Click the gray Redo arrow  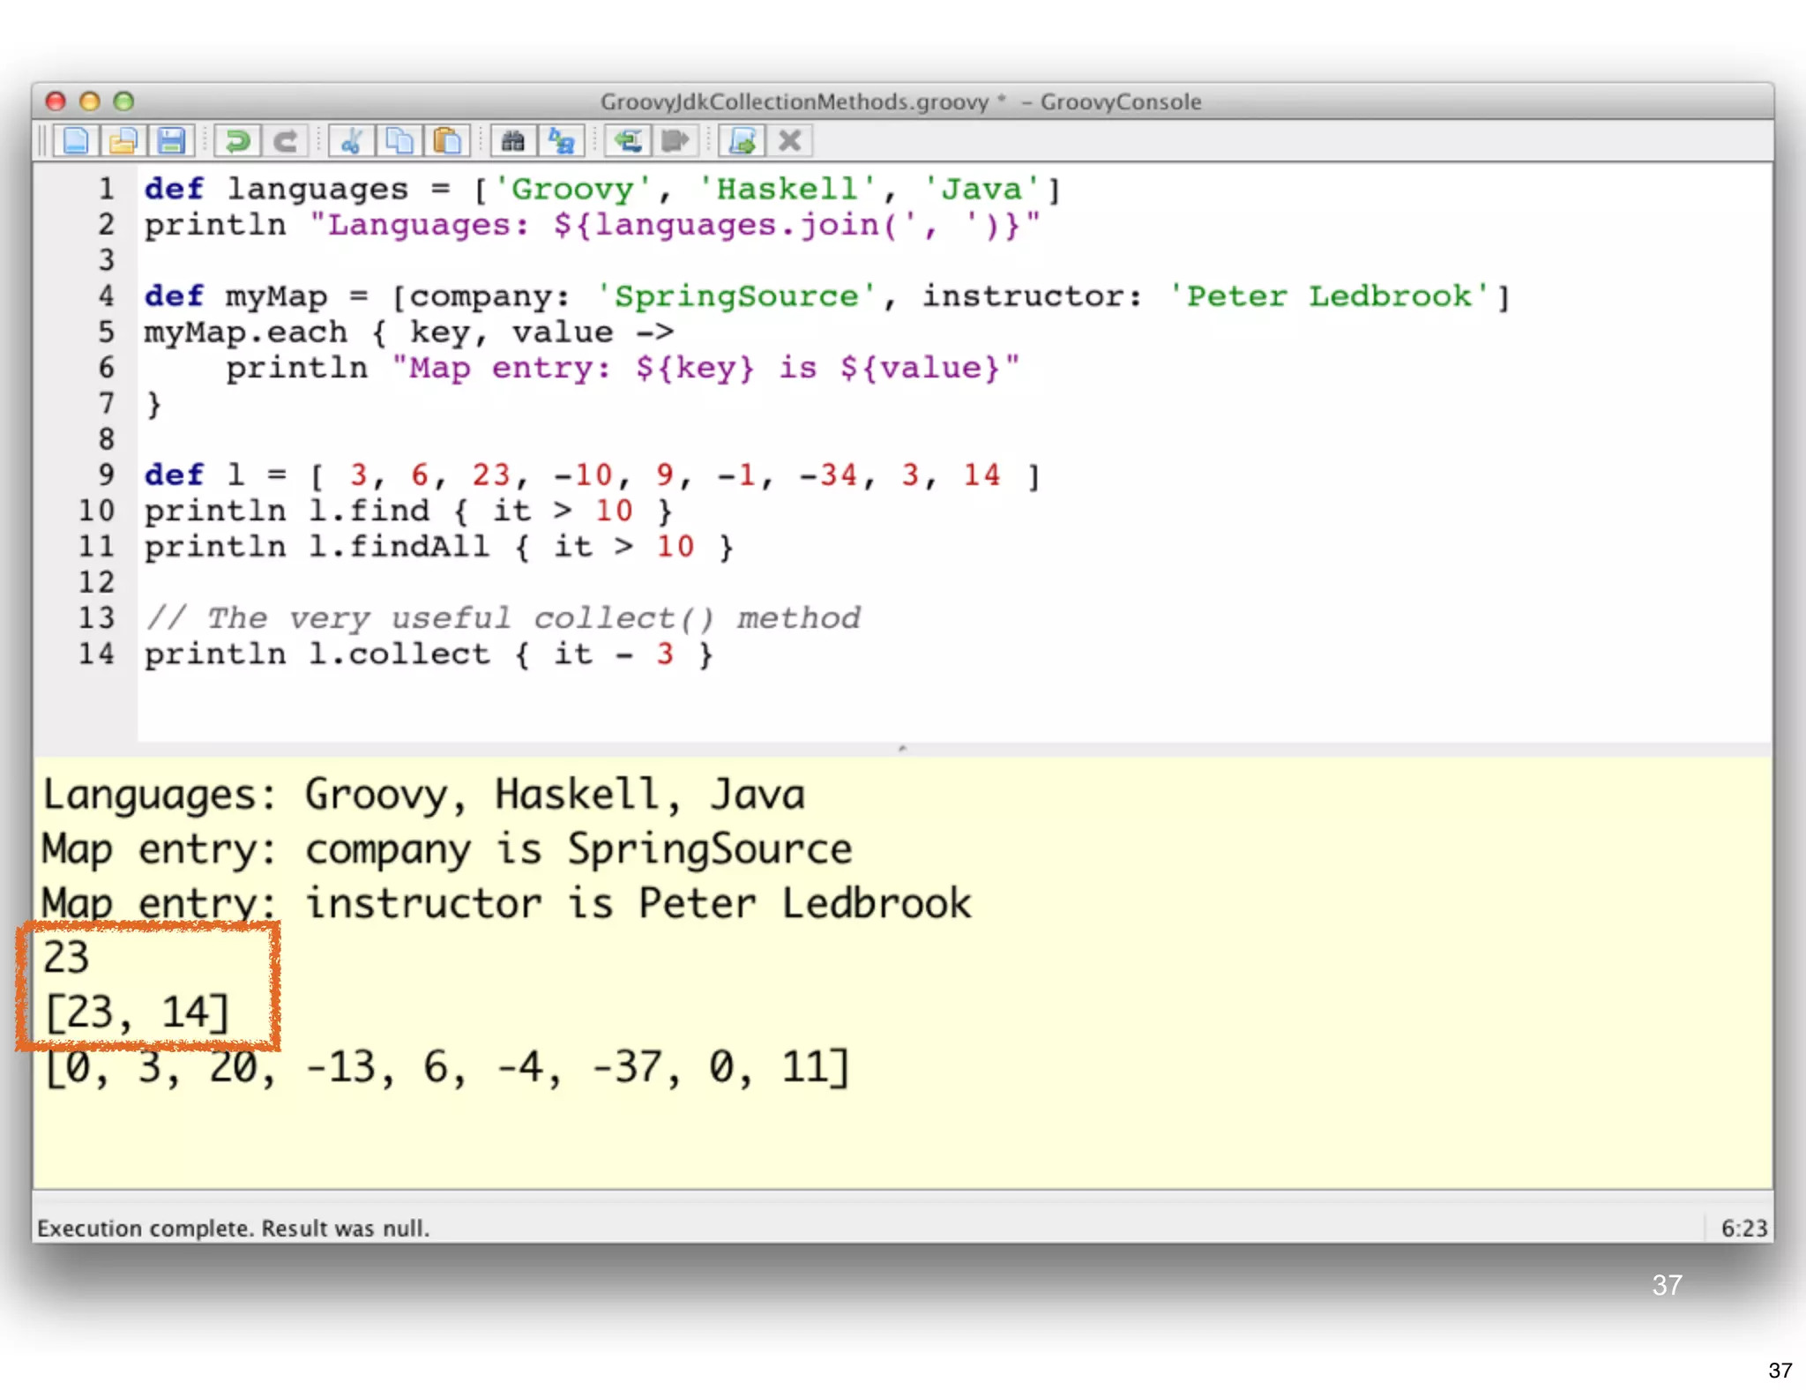point(285,141)
